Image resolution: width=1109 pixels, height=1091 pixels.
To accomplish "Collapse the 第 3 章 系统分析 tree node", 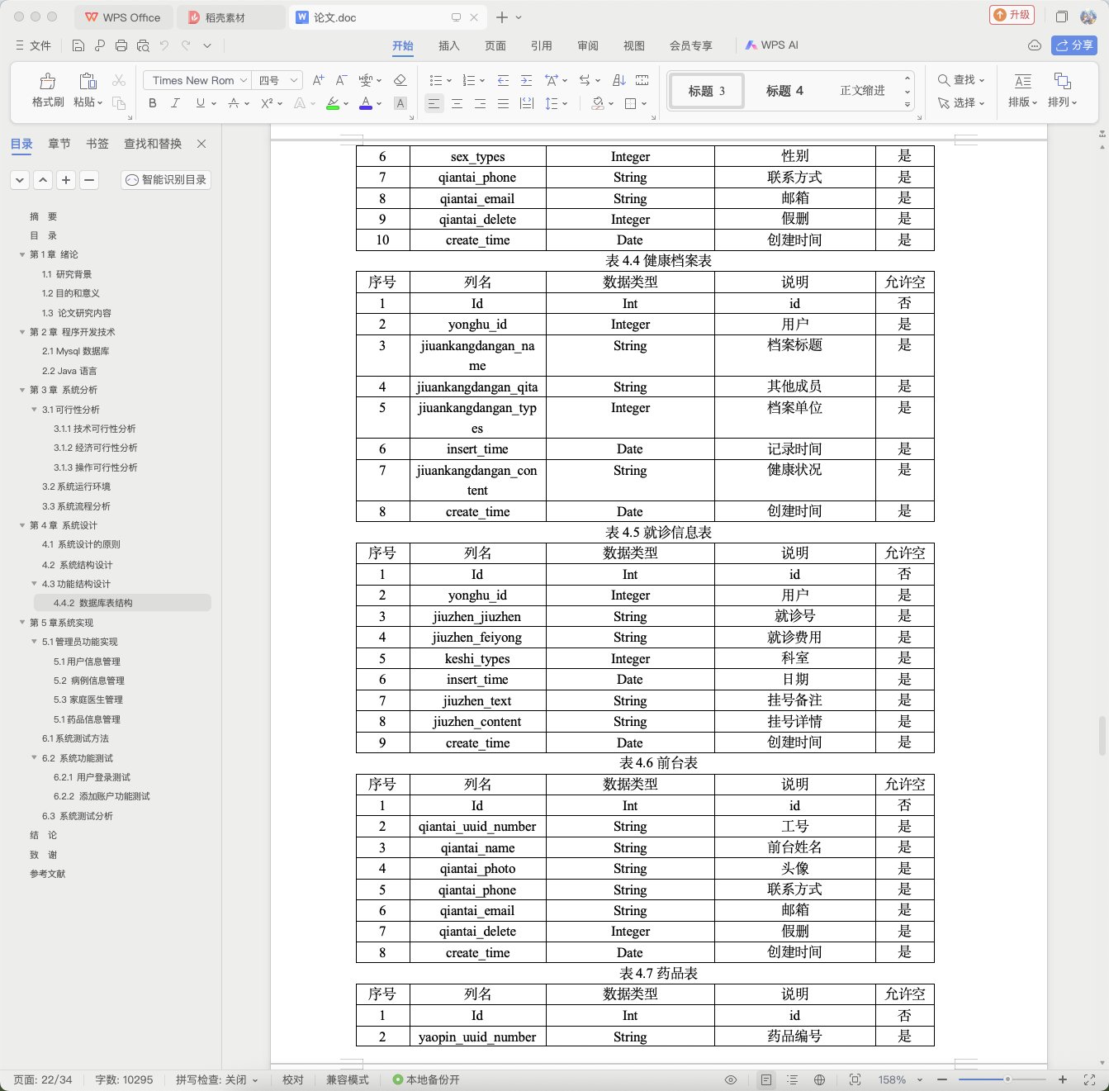I will coord(22,390).
